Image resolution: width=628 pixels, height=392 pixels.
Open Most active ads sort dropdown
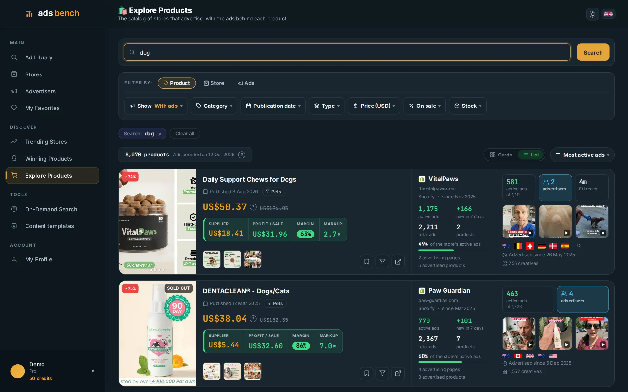(x=582, y=155)
